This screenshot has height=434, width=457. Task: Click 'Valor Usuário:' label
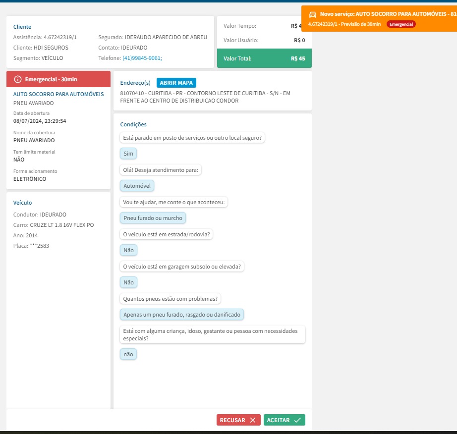(241, 40)
